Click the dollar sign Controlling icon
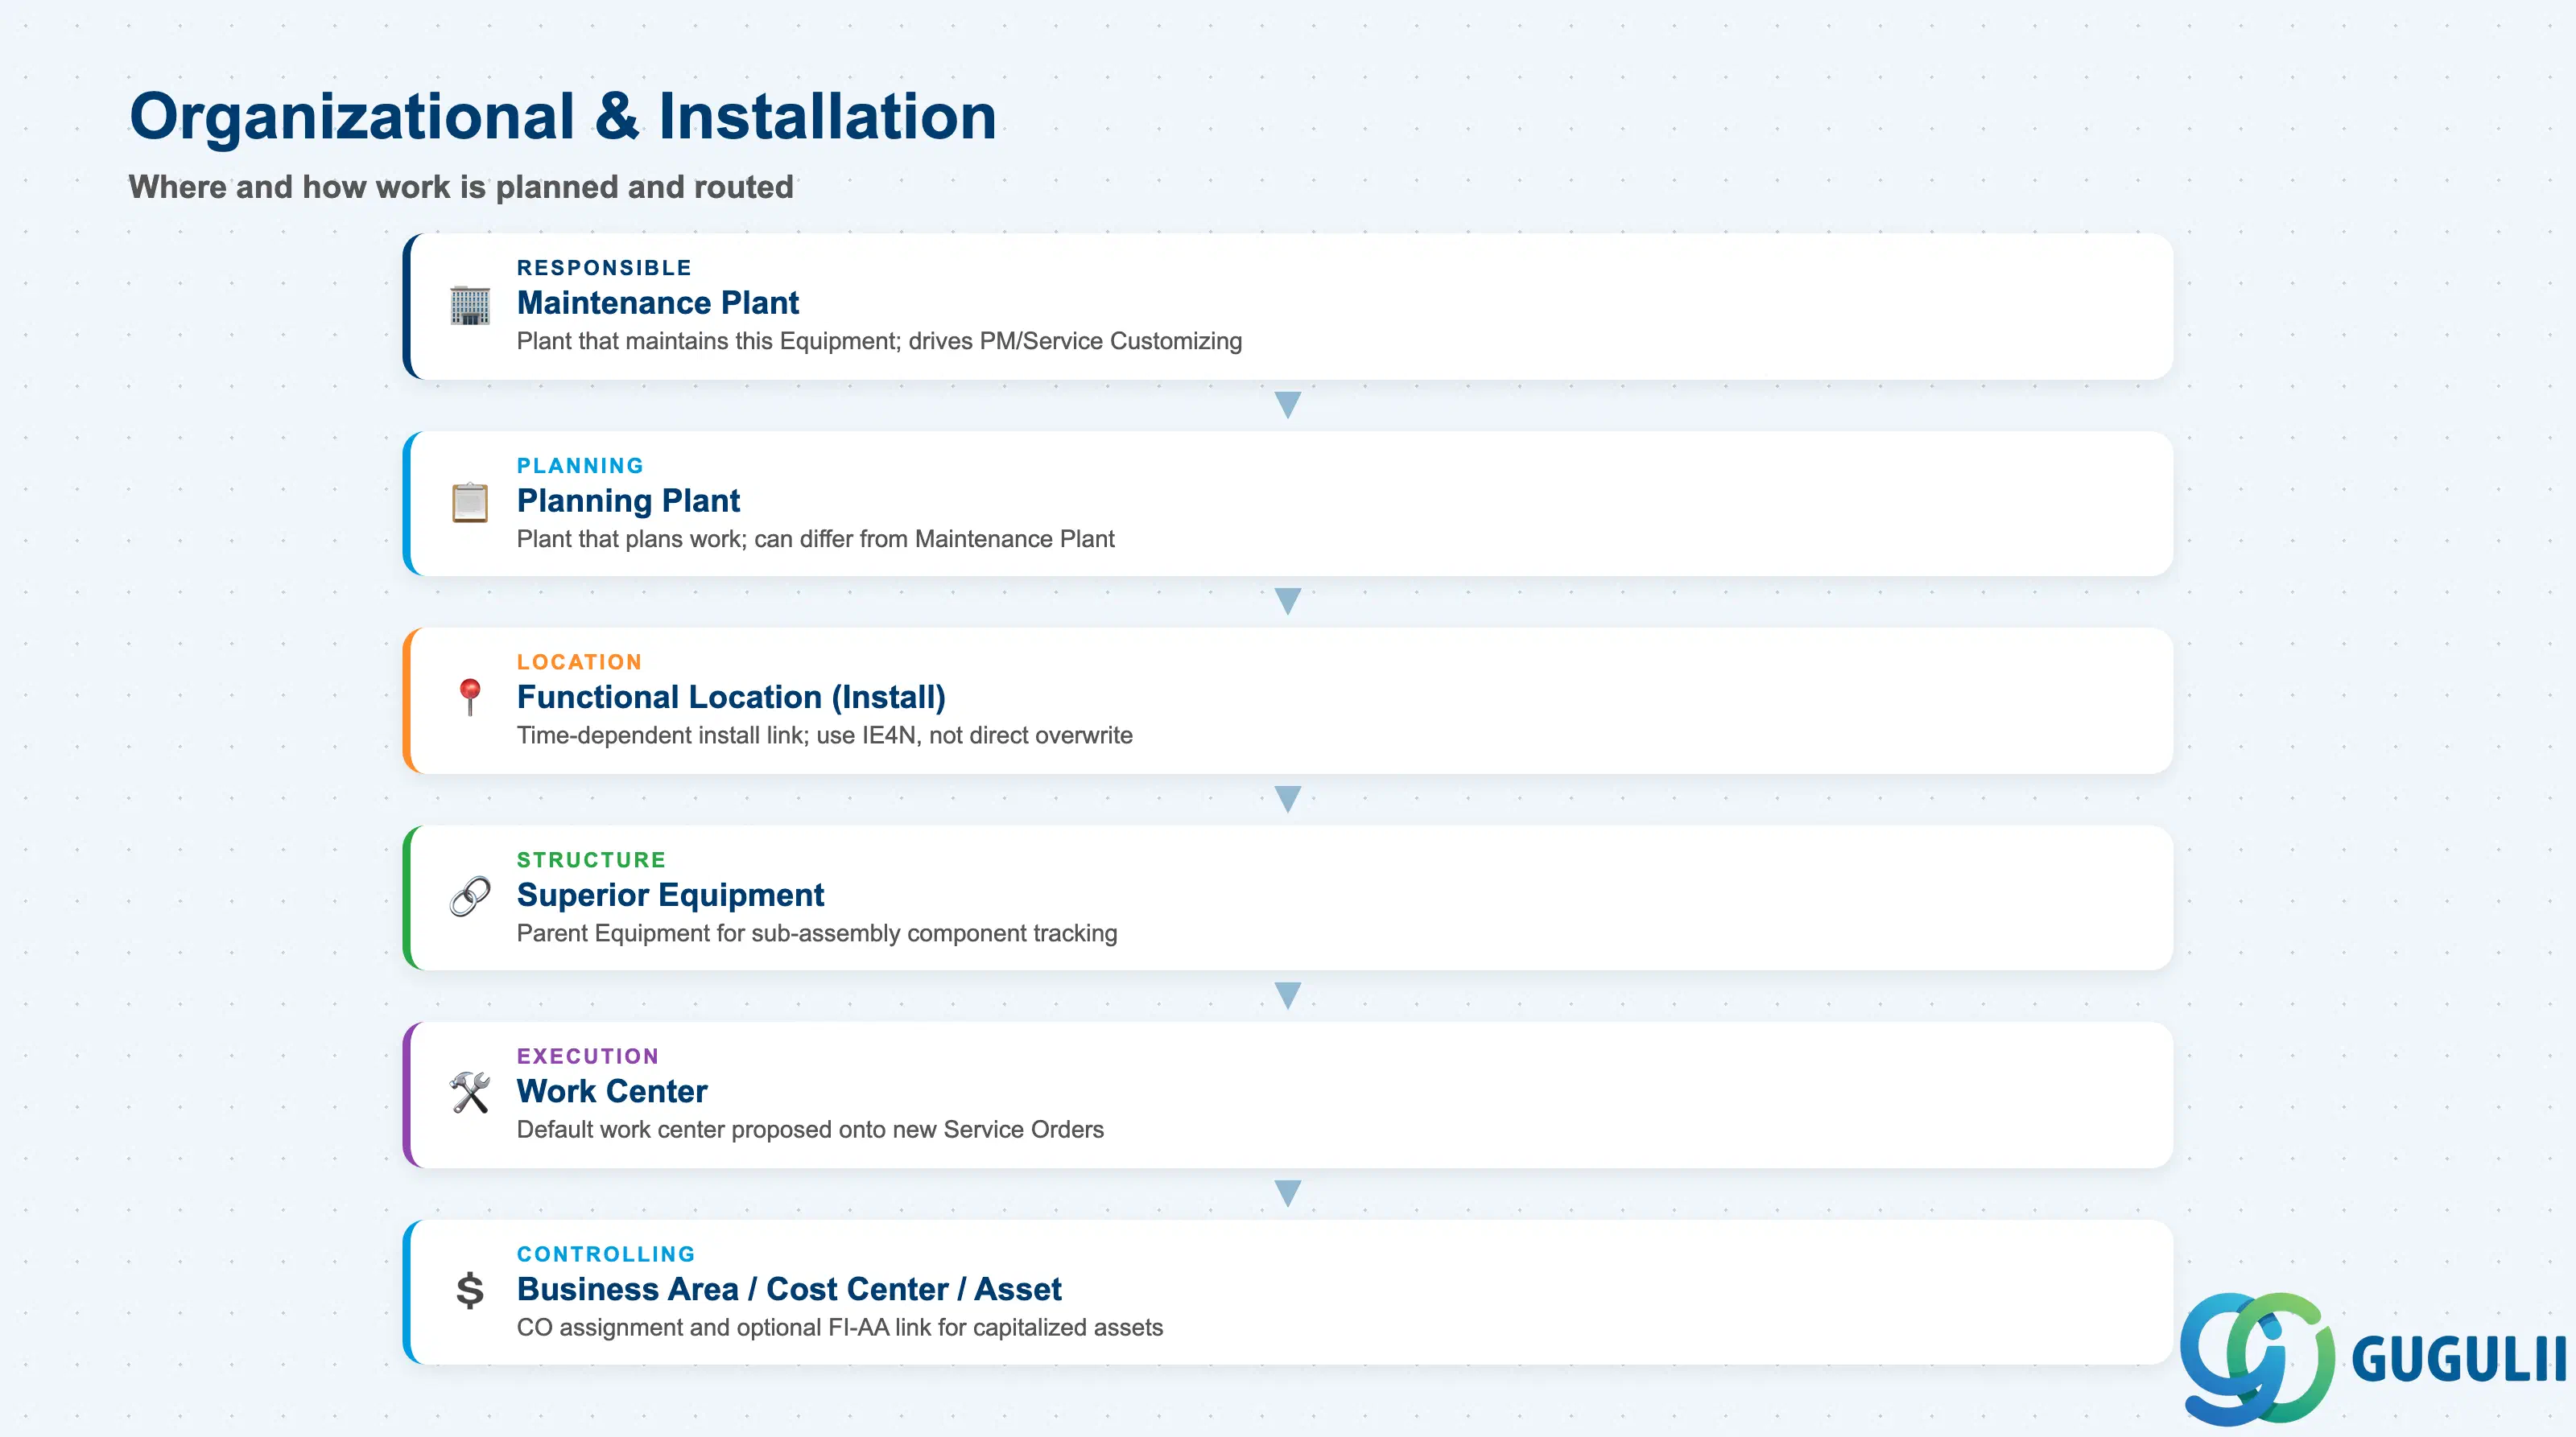 coord(470,1290)
